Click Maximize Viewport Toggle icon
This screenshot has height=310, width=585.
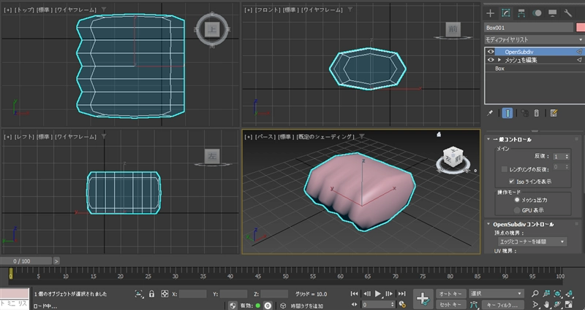coord(570,305)
